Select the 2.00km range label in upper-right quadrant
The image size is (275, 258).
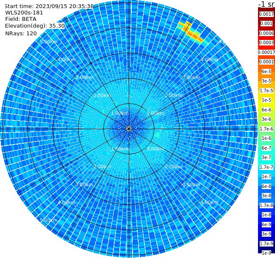[x=174, y=95]
